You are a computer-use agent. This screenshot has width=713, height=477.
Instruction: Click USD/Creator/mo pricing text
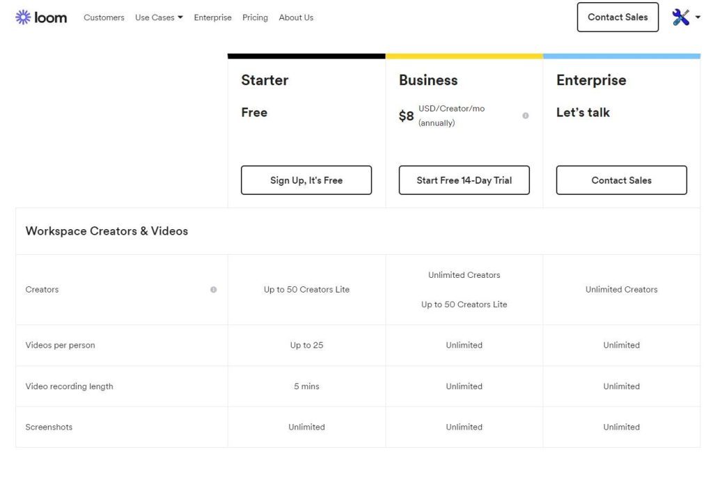point(451,109)
